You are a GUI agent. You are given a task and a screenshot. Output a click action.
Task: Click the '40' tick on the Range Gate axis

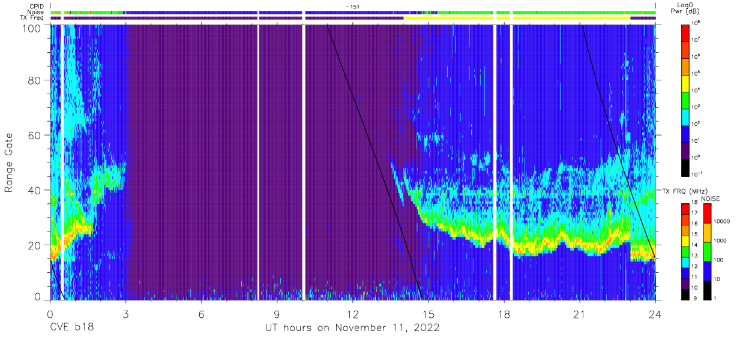(x=35, y=190)
